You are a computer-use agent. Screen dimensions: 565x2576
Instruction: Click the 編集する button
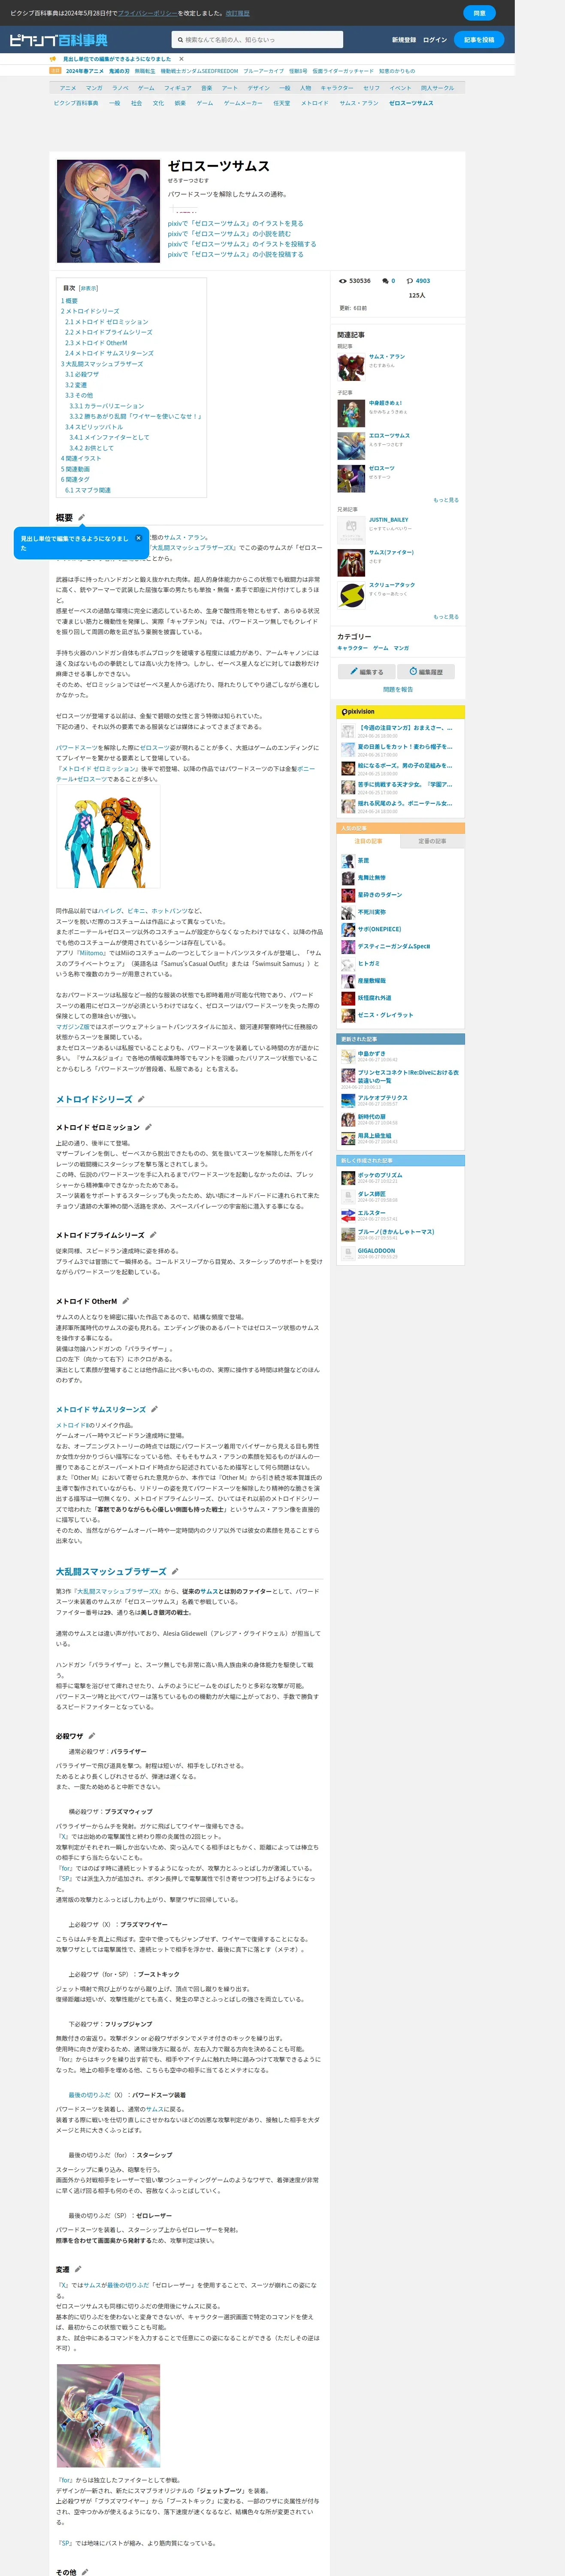(366, 672)
